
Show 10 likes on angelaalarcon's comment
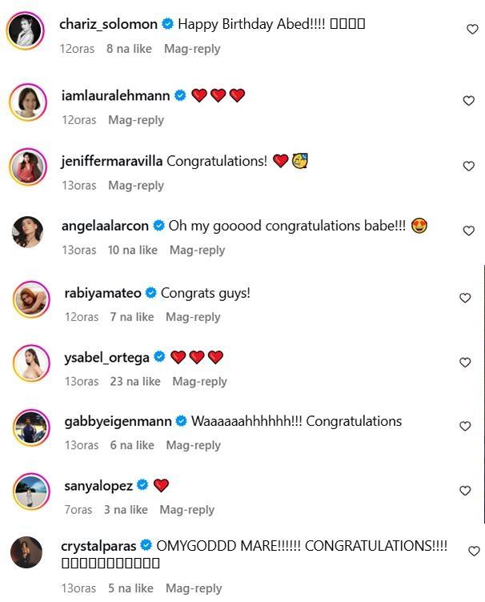pos(133,250)
